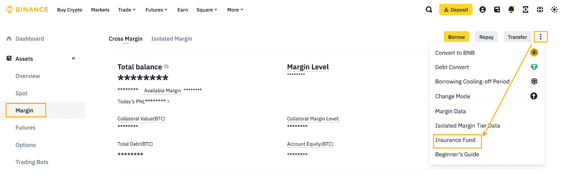Open Dashboard in the sidebar

pos(30,39)
